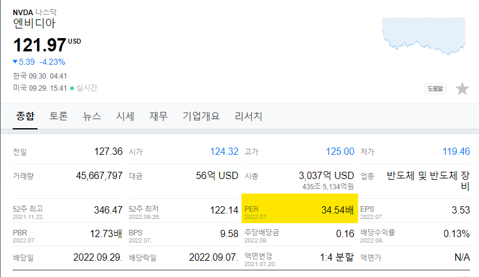The width and height of the screenshot is (479, 277).
Task: Add NVDA to favorites with star icon
Action: [x=462, y=89]
